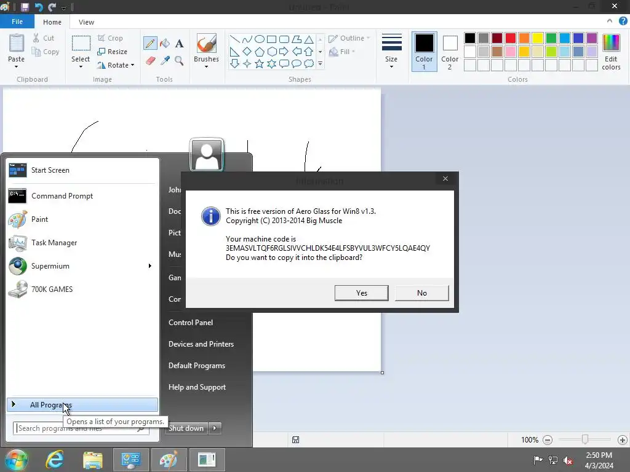Open the Brushes dropdown arrow
This screenshot has height=472, width=630.
point(207,66)
